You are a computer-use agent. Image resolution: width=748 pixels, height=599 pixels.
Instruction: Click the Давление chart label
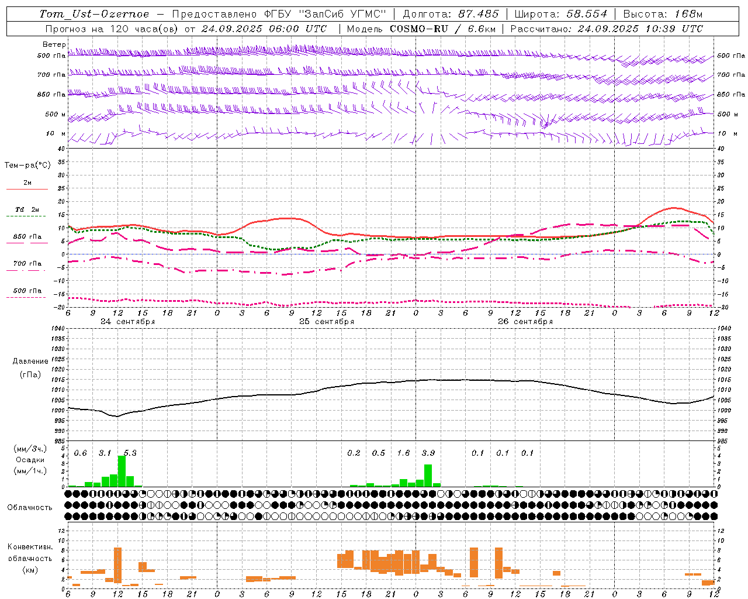[30, 362]
